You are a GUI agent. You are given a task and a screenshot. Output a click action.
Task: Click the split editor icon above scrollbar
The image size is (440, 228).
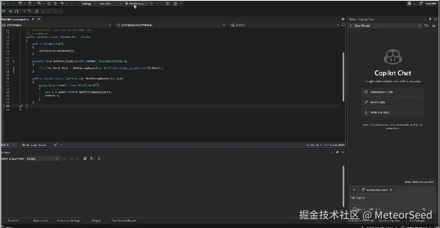(x=343, y=25)
